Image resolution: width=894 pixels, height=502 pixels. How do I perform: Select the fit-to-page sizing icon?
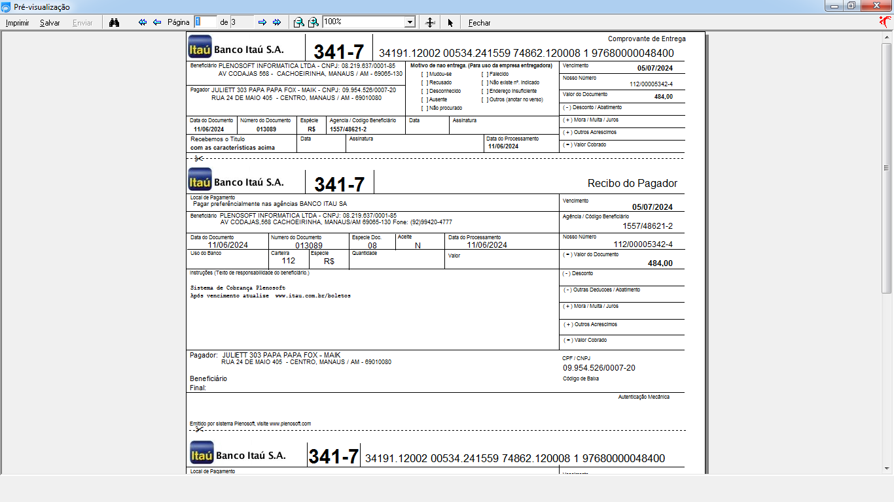[x=430, y=22]
